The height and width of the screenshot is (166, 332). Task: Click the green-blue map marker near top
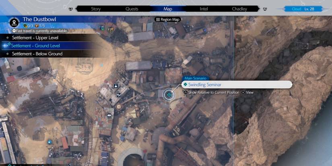[102, 28]
